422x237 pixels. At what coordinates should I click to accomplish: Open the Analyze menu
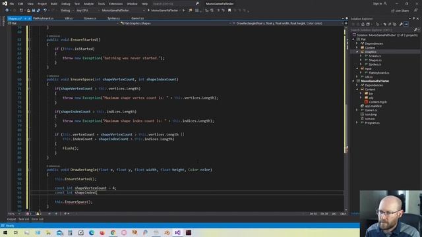click(x=88, y=4)
